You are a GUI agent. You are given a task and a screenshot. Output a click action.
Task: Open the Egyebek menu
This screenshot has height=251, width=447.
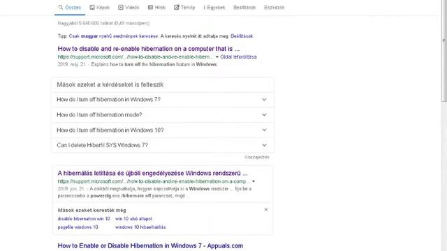(x=214, y=8)
